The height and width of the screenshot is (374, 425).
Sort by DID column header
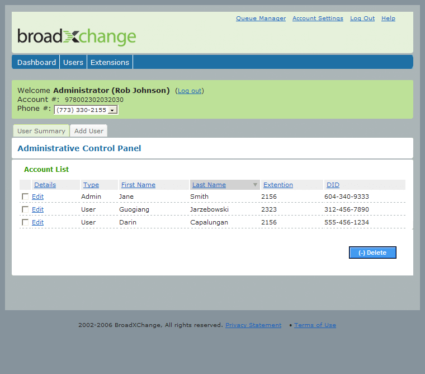pos(333,185)
